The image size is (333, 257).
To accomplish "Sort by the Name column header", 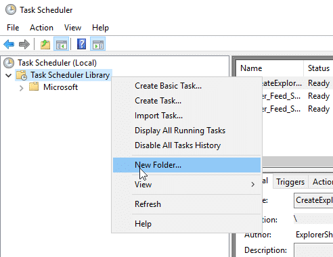I will click(x=270, y=68).
